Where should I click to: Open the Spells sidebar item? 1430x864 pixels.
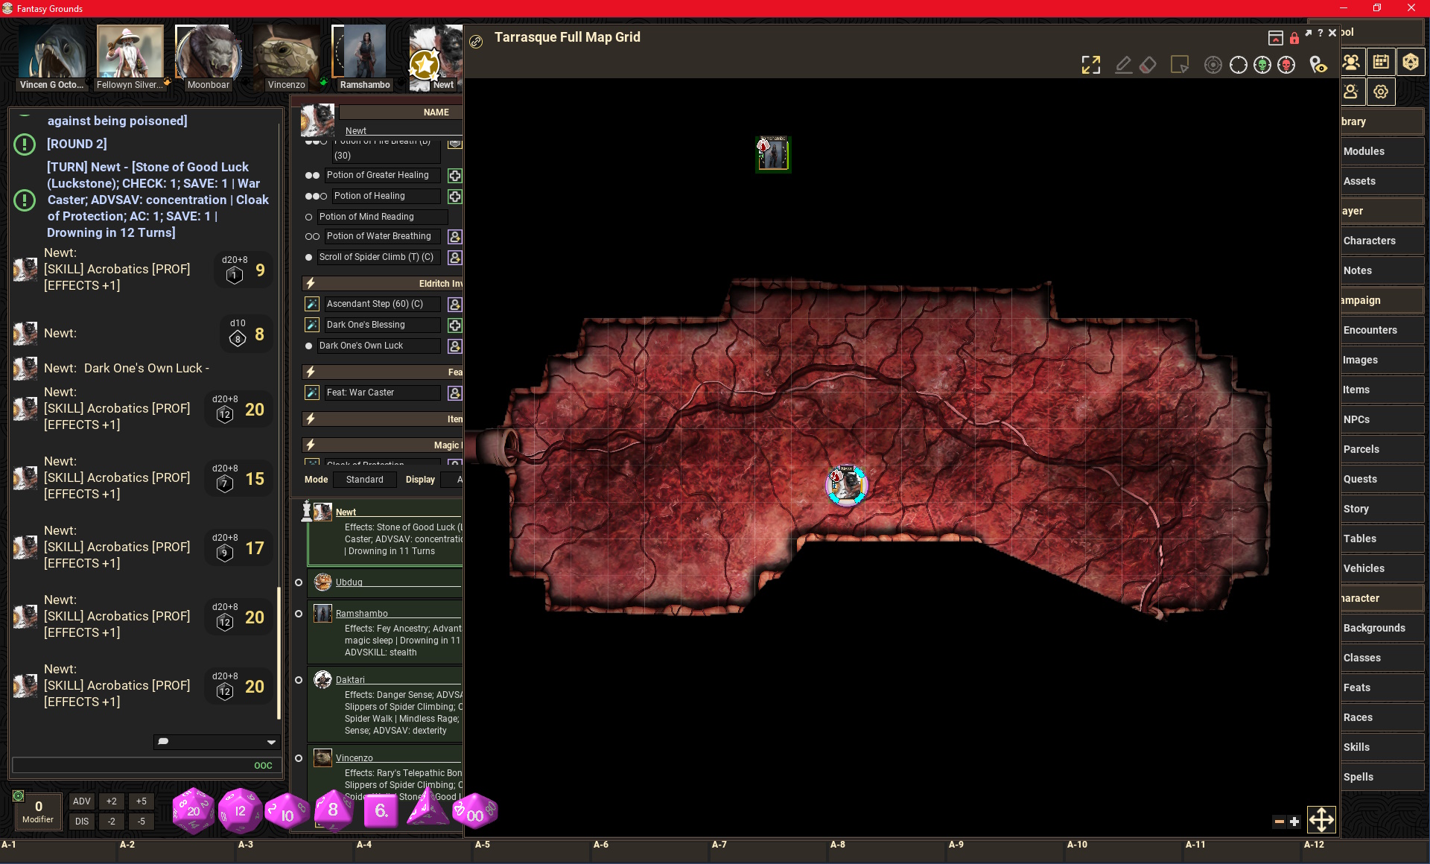click(1382, 777)
